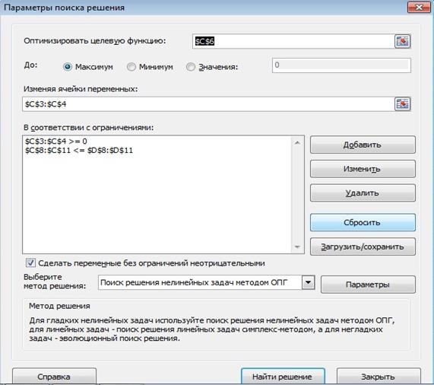Click the objective cell field showing $C$6
Viewport: 434px width, 385px height.
pos(293,41)
